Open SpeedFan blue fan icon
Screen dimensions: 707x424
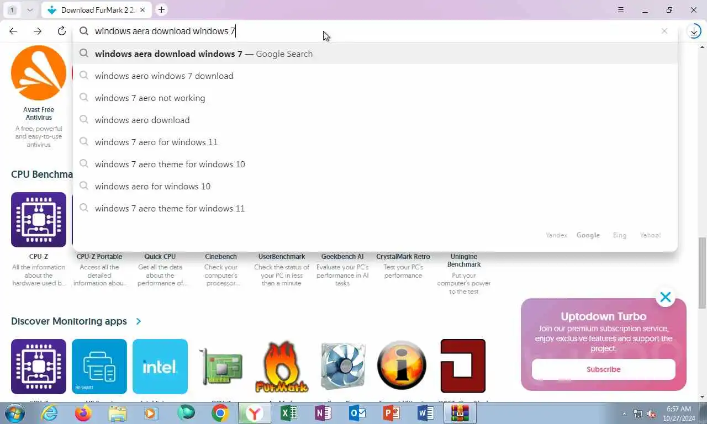tap(342, 367)
